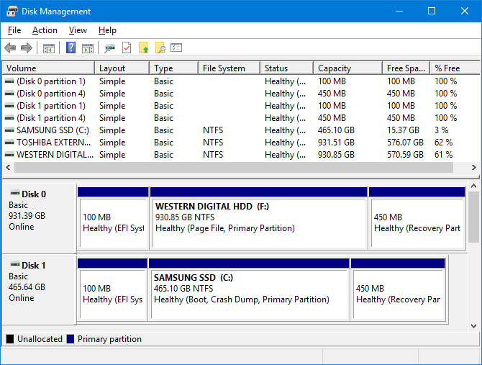This screenshot has height=365, width=482.
Task: Click the Back arrow toolbar icon
Action: tap(10, 48)
